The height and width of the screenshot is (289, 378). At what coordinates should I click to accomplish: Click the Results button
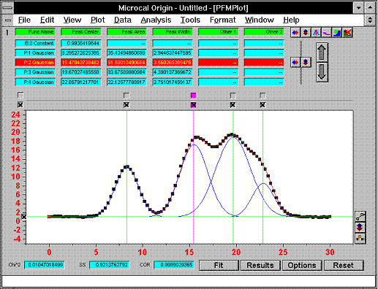(260, 265)
